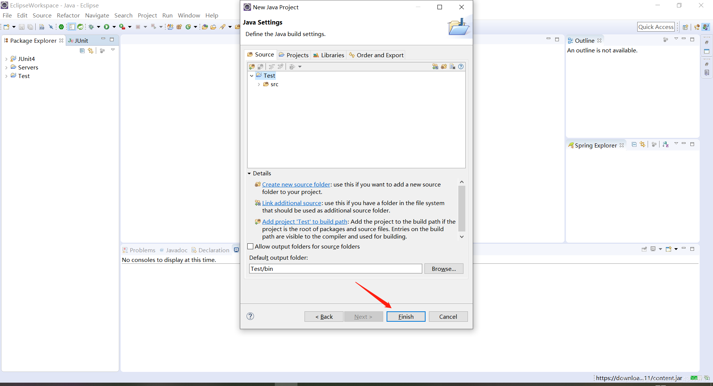Open the dropdown arrow next to Run icon
Screen dimensions: 713x386
pos(114,27)
